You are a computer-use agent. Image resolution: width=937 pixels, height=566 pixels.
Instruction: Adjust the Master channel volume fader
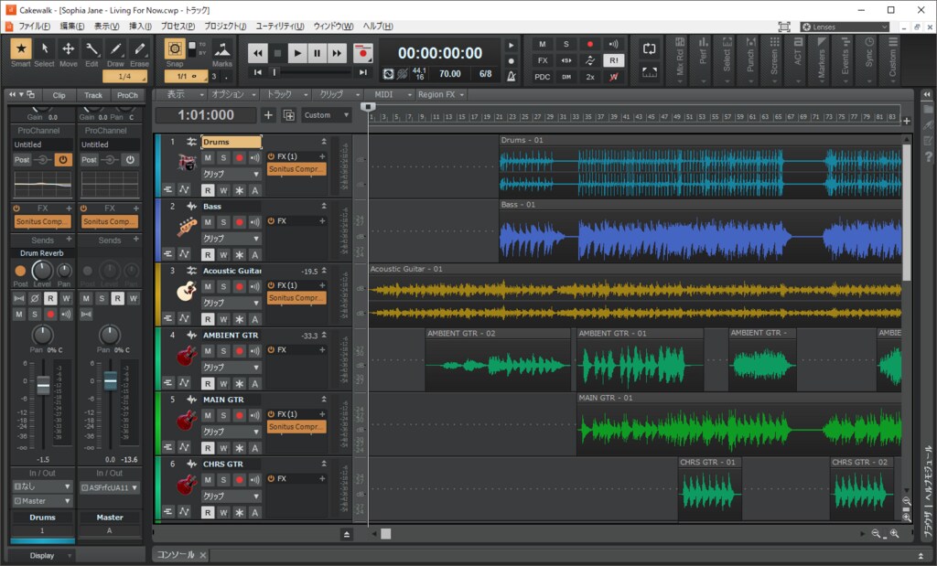click(111, 380)
